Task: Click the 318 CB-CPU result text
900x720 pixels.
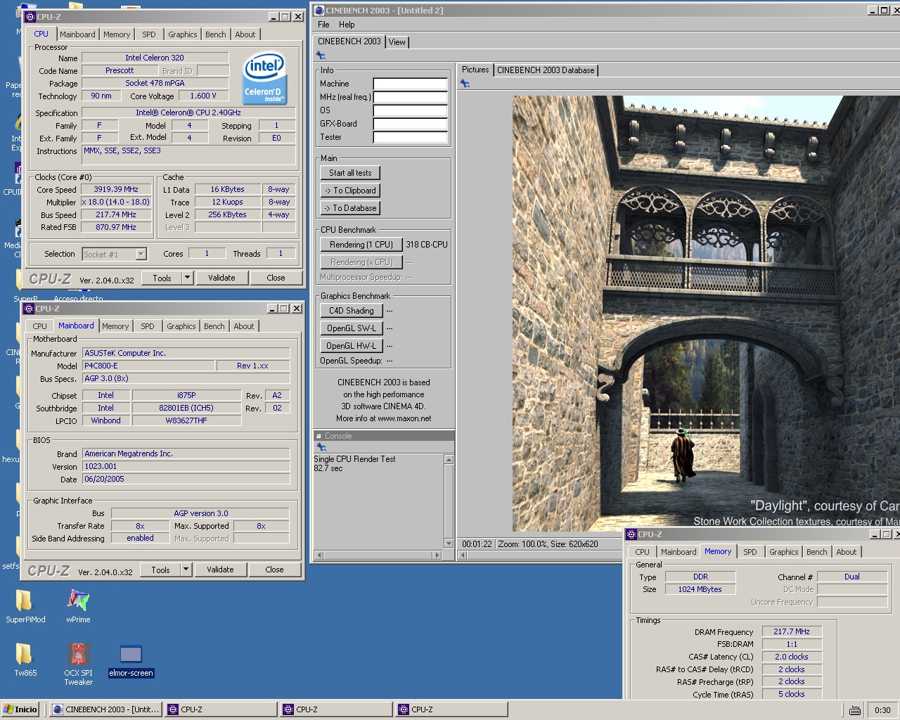Action: coord(427,245)
